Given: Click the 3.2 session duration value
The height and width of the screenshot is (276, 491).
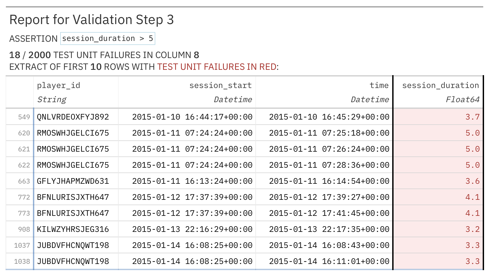Looking at the screenshot, I should (x=472, y=229).
